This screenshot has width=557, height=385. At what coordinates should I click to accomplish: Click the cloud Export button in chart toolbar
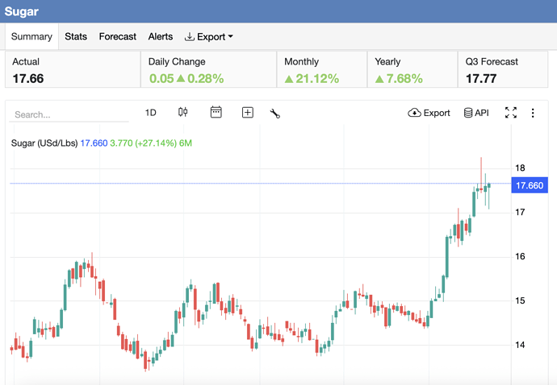(429, 113)
